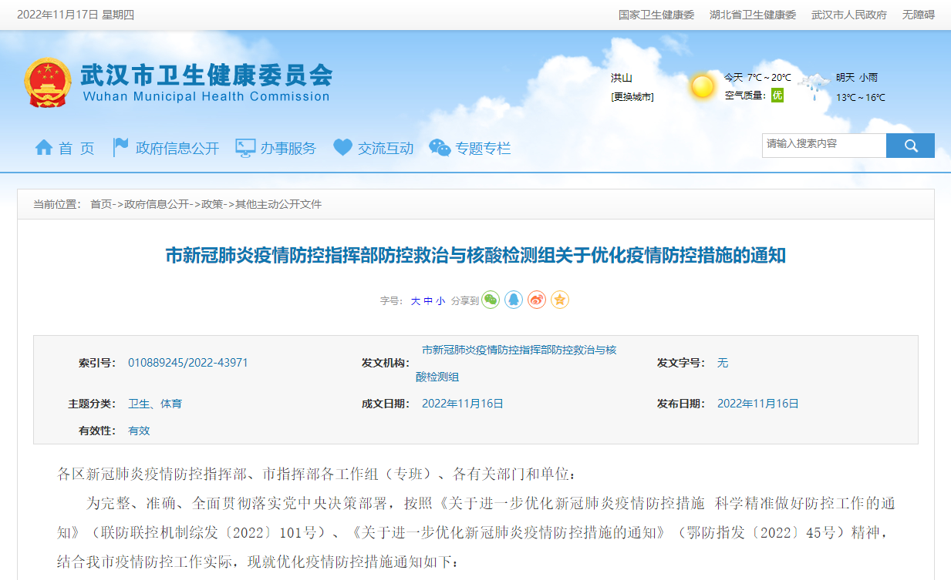Screen dimensions: 951x580
Task: Open 国家卫生健康委 link
Action: [656, 15]
